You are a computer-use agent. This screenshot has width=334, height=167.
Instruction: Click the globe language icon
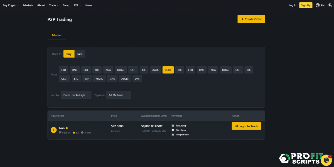pyautogui.click(x=318, y=5)
